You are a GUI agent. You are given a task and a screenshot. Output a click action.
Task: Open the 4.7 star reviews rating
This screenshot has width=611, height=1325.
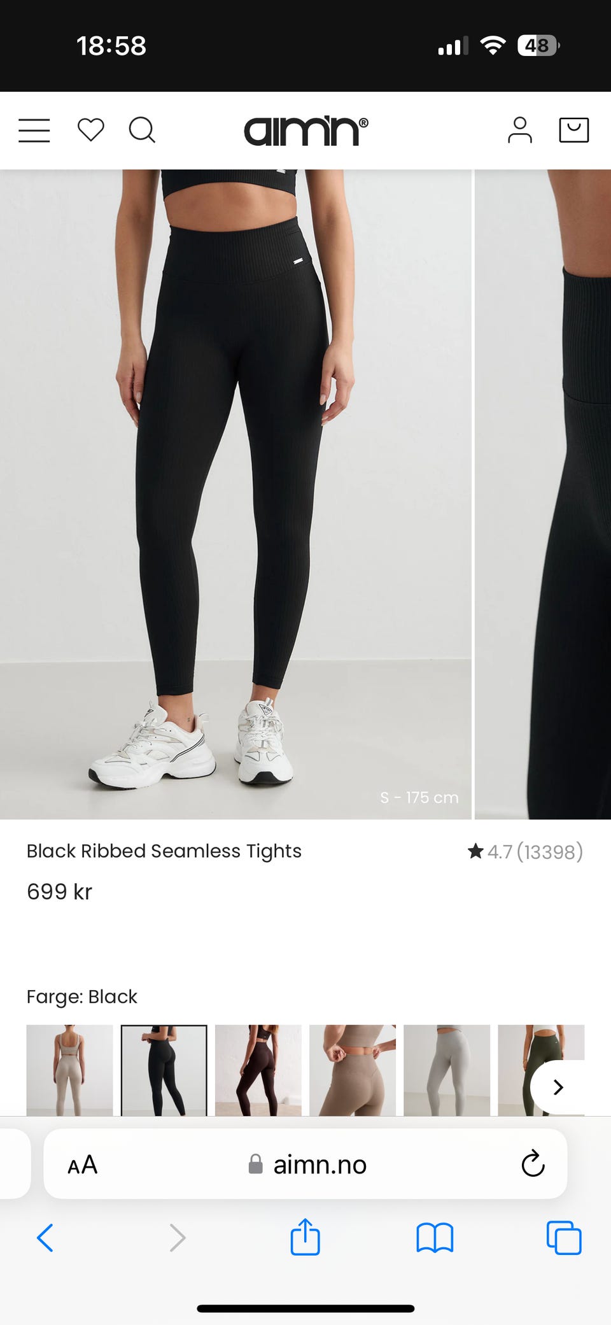[525, 851]
